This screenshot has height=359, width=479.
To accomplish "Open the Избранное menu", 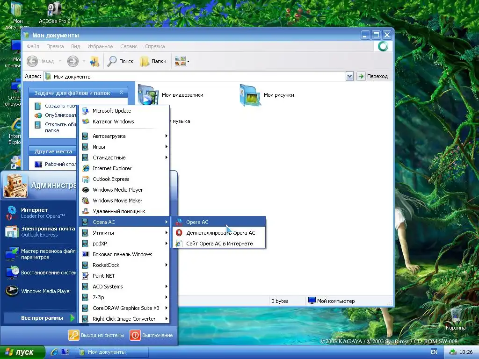I will pyautogui.click(x=100, y=46).
